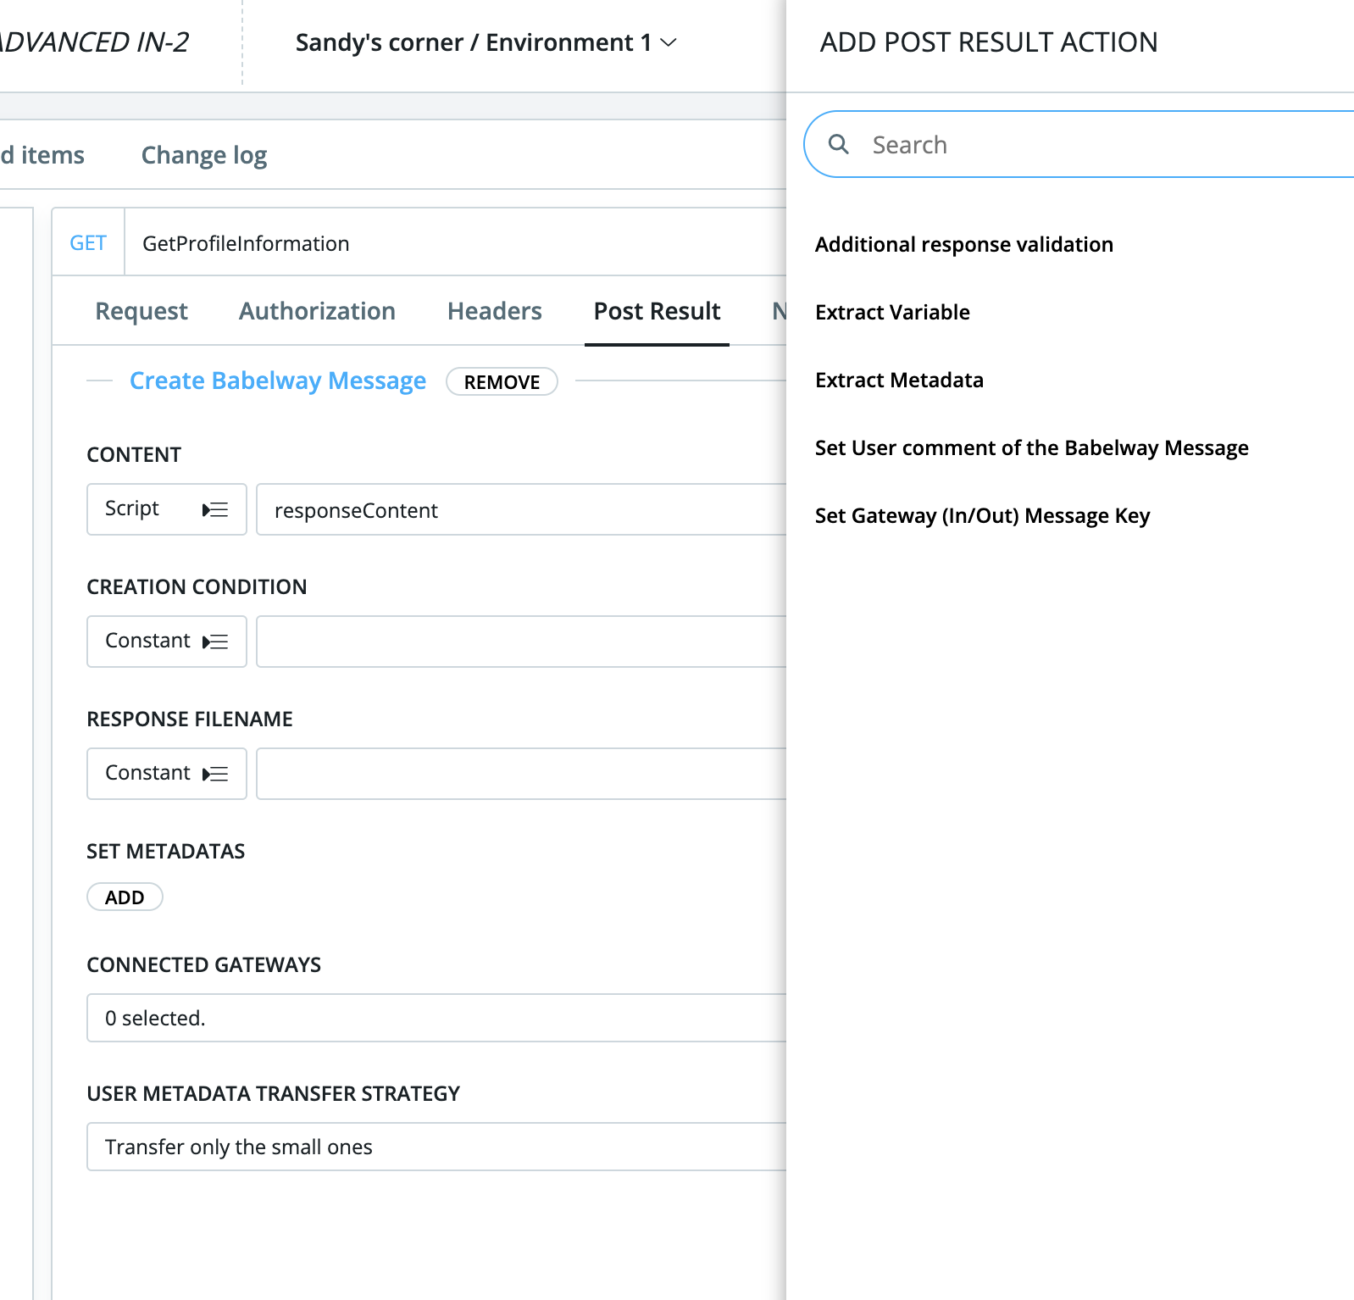Open Response Filename Constant type icon
The image size is (1354, 1300).
215,774
